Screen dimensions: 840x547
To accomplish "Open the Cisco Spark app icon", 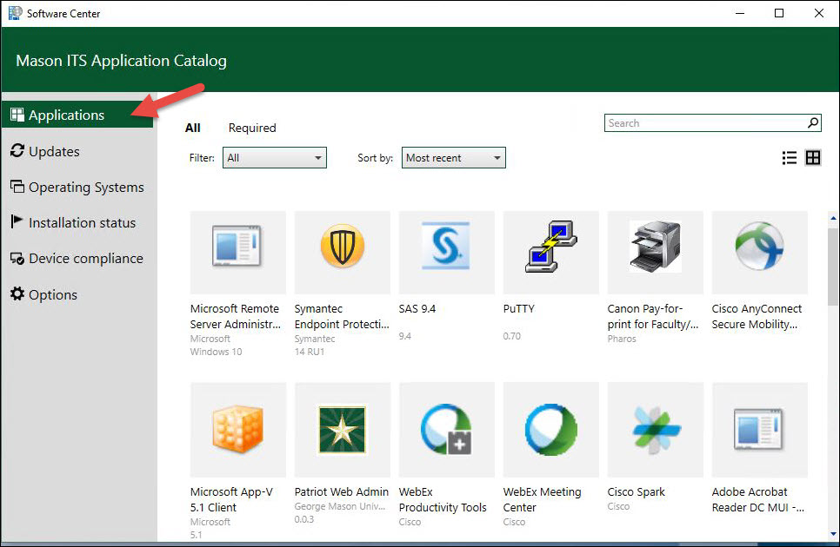I will pyautogui.click(x=655, y=430).
